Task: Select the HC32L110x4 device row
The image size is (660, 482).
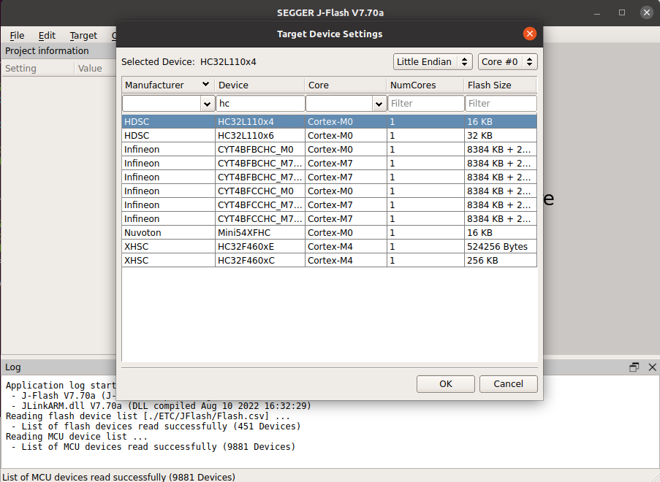Action: click(x=330, y=121)
